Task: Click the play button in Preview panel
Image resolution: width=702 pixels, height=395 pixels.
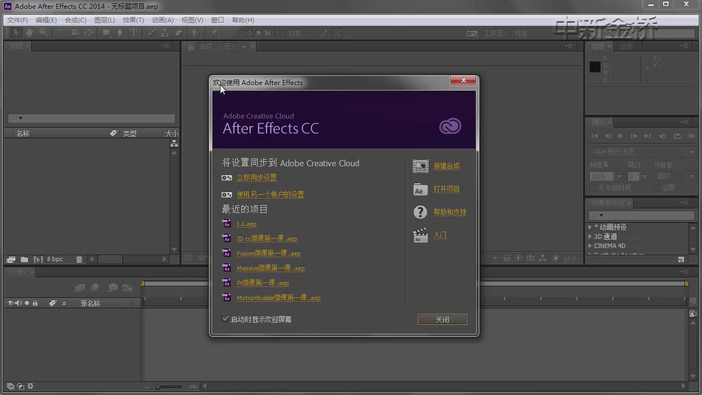Action: (620, 136)
